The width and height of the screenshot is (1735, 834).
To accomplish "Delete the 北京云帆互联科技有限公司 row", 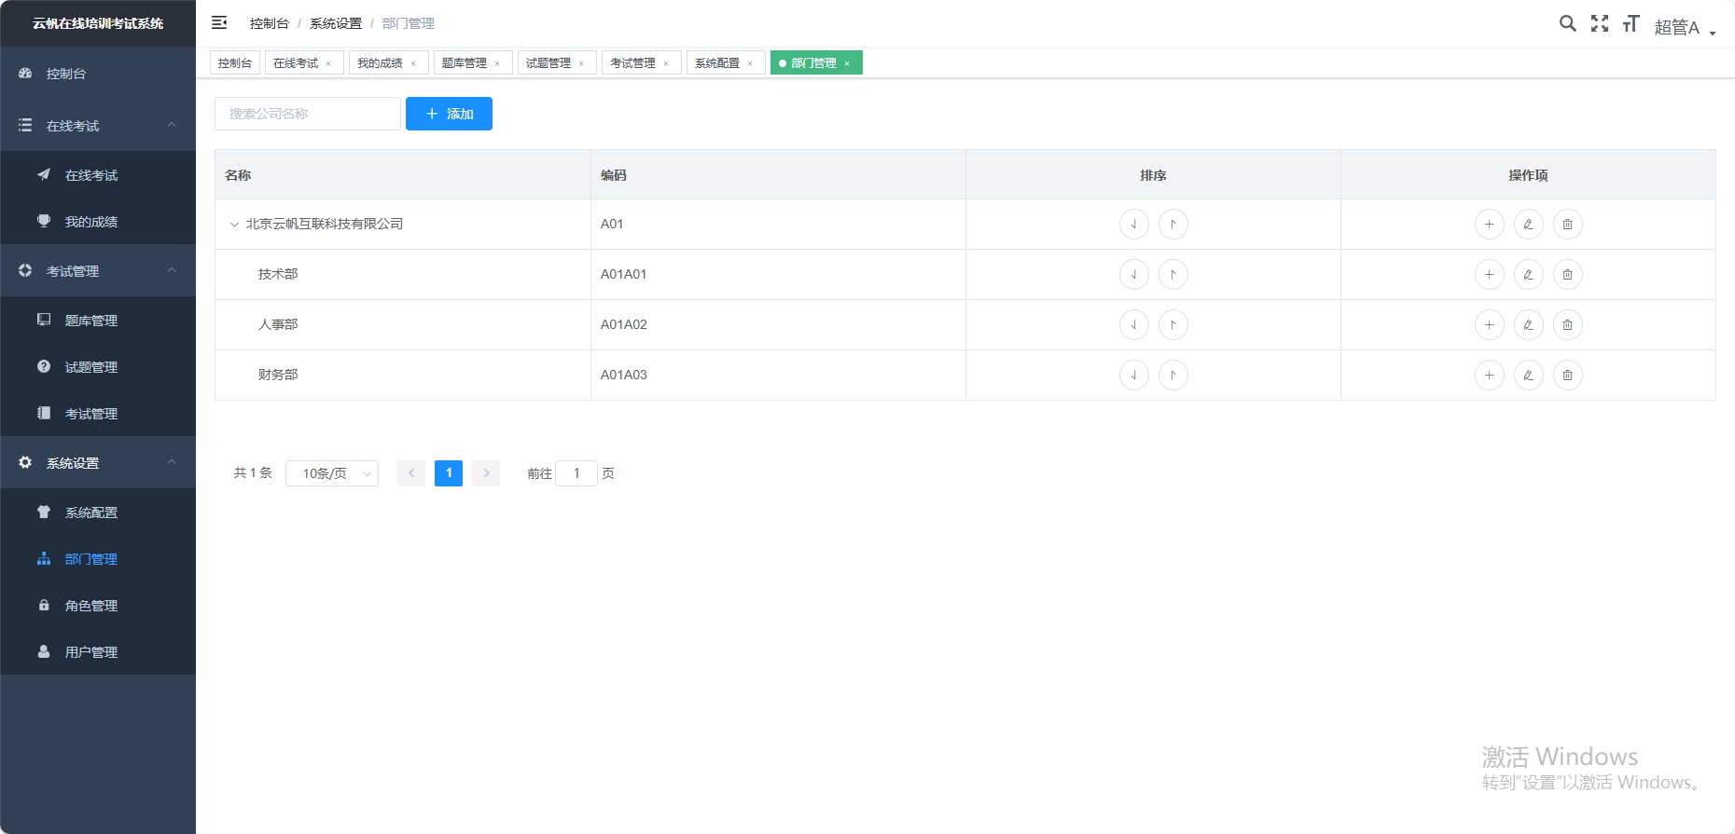I will click(1567, 224).
